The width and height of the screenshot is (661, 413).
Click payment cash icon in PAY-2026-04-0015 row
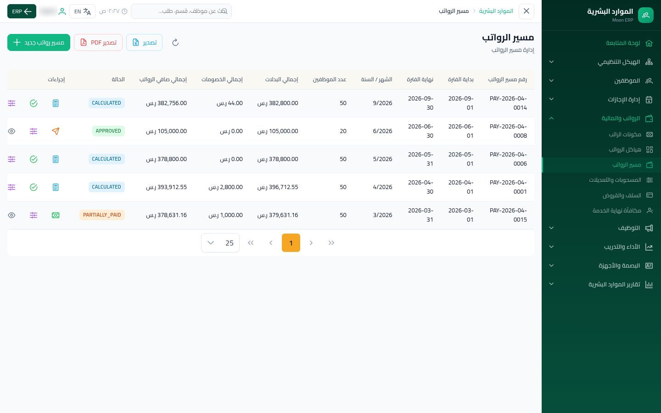56,215
